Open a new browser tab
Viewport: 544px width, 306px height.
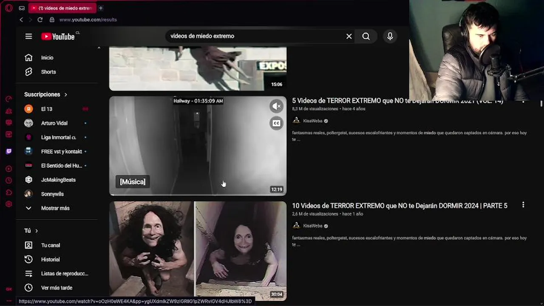point(101,8)
